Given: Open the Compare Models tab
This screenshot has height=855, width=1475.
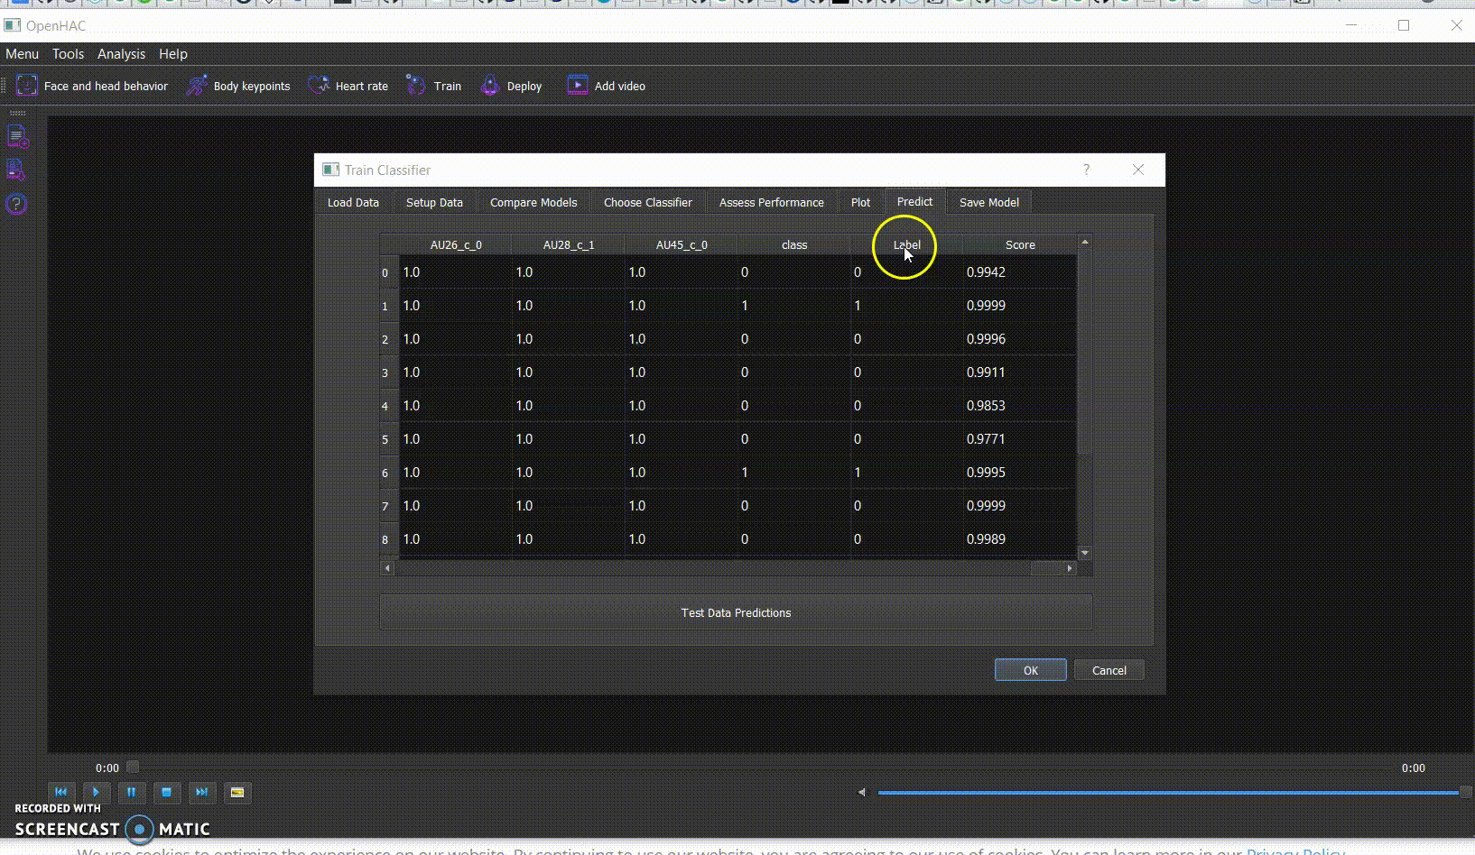Looking at the screenshot, I should click(533, 202).
